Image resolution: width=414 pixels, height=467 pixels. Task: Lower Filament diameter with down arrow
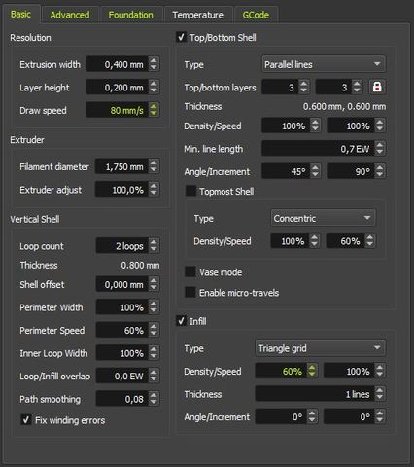point(154,170)
